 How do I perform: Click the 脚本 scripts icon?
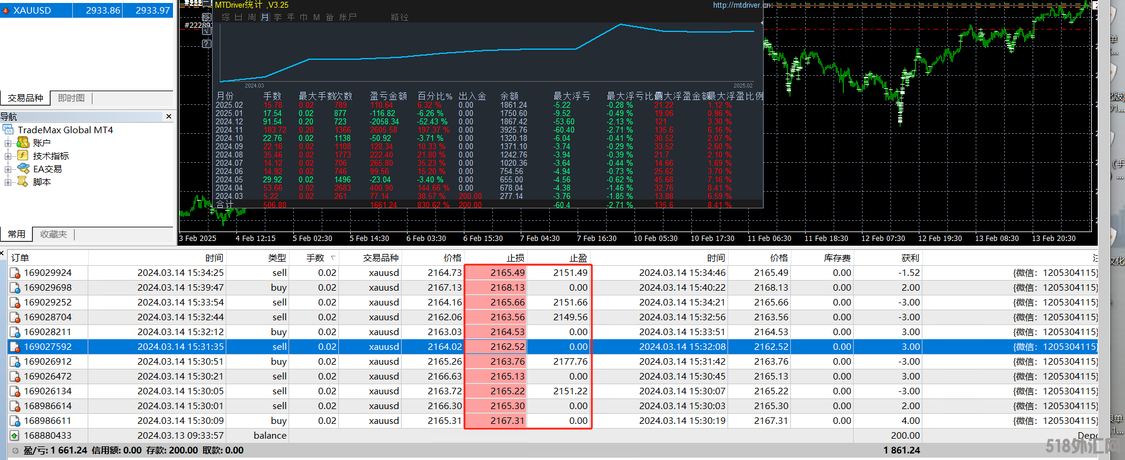(23, 182)
